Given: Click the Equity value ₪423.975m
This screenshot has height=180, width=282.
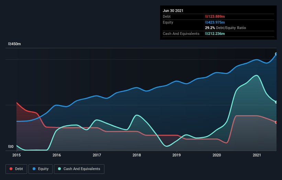Looking at the screenshot, I should pos(215,22).
